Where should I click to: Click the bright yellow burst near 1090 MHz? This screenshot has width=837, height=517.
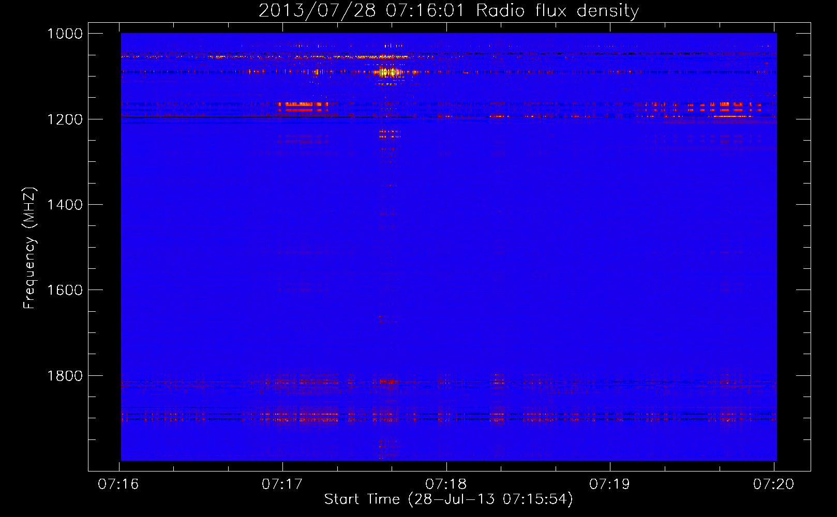pos(390,72)
